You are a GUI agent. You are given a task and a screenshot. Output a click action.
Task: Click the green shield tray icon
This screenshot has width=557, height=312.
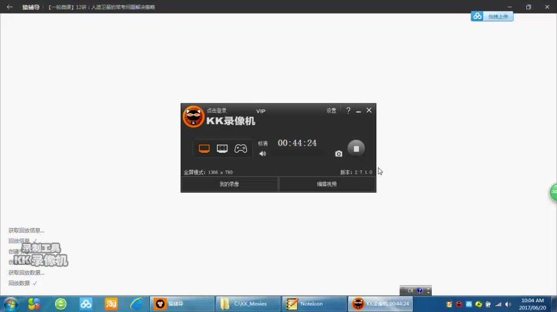pos(478,304)
